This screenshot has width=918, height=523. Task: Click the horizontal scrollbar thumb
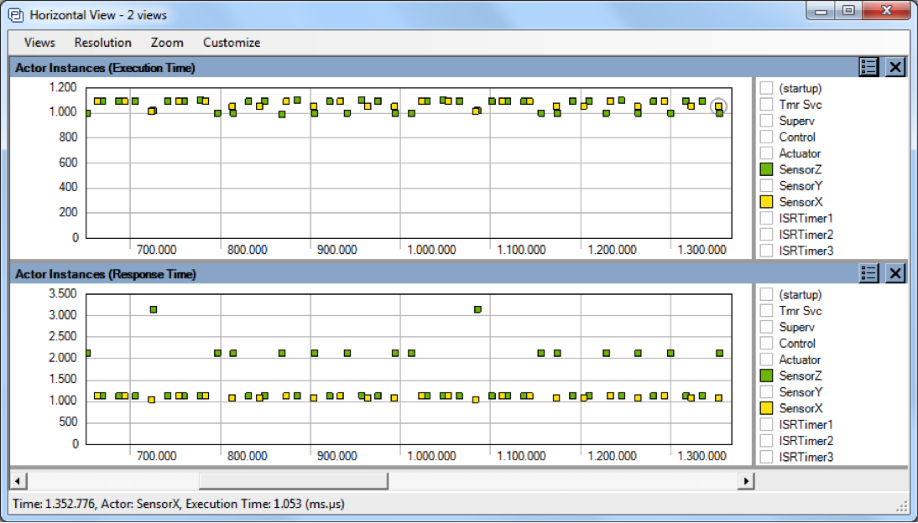click(294, 481)
